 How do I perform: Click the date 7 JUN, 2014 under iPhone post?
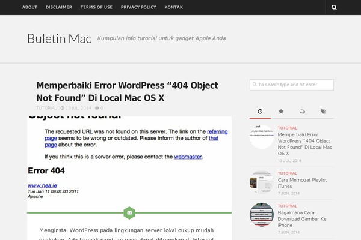[289, 232]
